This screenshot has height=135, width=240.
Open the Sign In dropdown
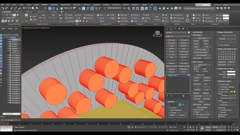[203, 5]
